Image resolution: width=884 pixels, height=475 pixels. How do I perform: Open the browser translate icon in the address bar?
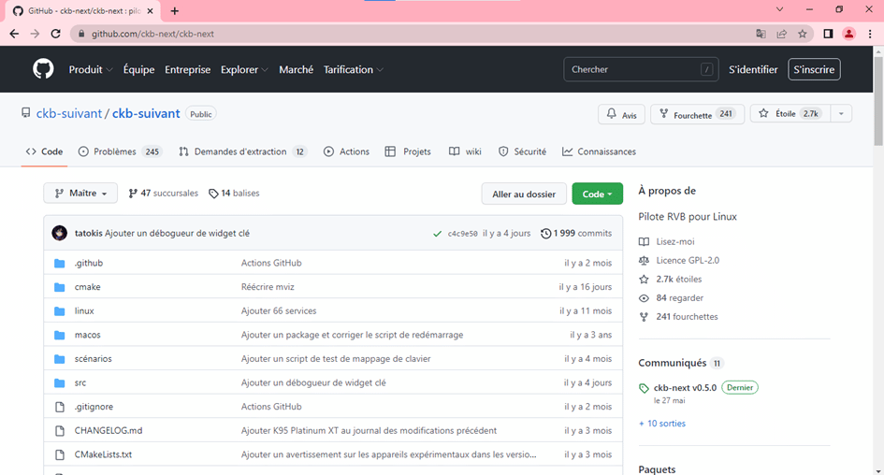pyautogui.click(x=761, y=34)
